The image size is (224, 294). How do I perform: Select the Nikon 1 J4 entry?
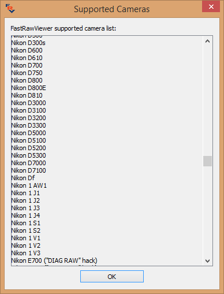click(25, 215)
